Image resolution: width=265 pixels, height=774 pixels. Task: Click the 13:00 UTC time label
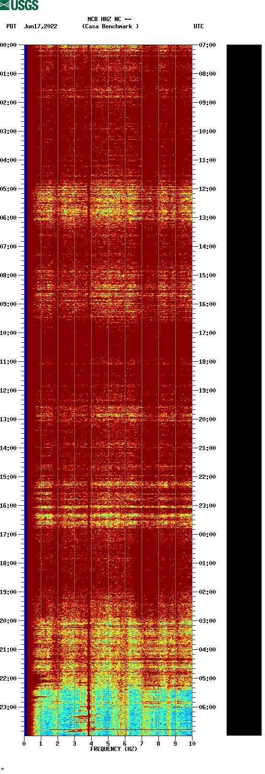coord(207,218)
